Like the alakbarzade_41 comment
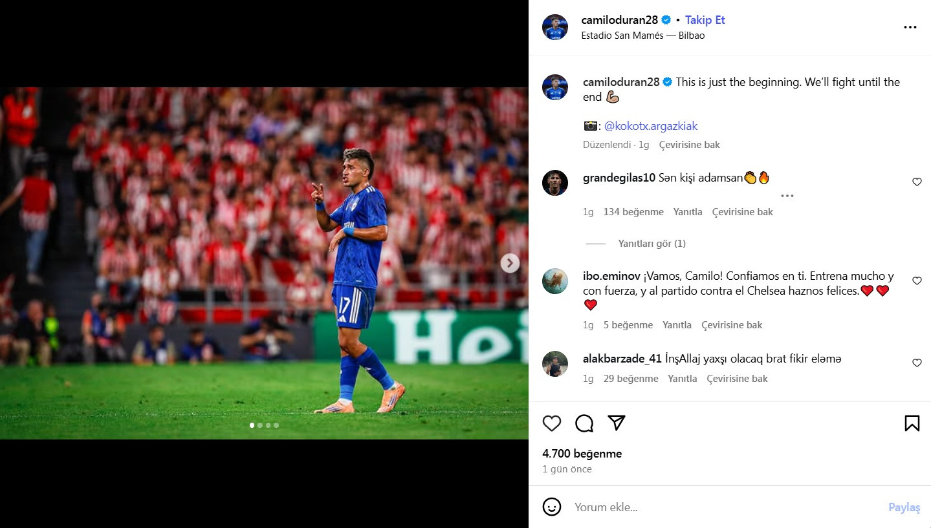 click(x=917, y=363)
